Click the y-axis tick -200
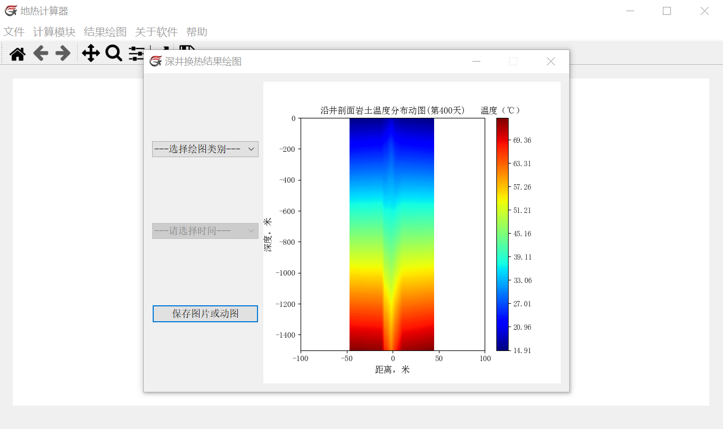The height and width of the screenshot is (429, 723). click(287, 149)
